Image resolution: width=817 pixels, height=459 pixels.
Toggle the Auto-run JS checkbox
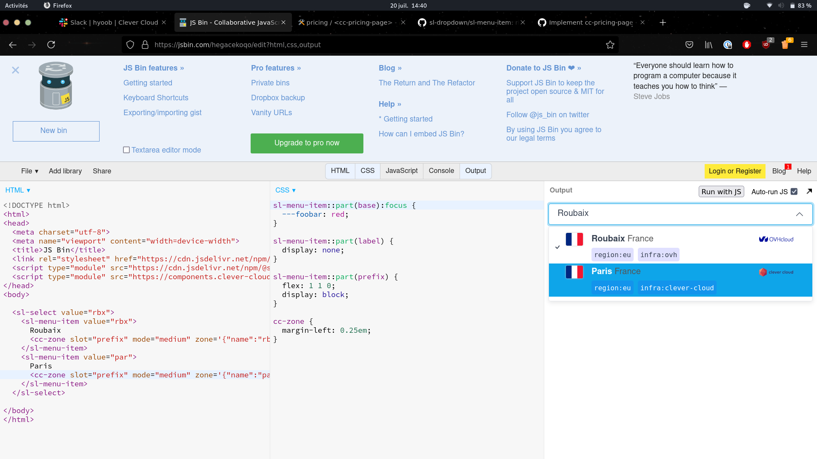click(794, 192)
